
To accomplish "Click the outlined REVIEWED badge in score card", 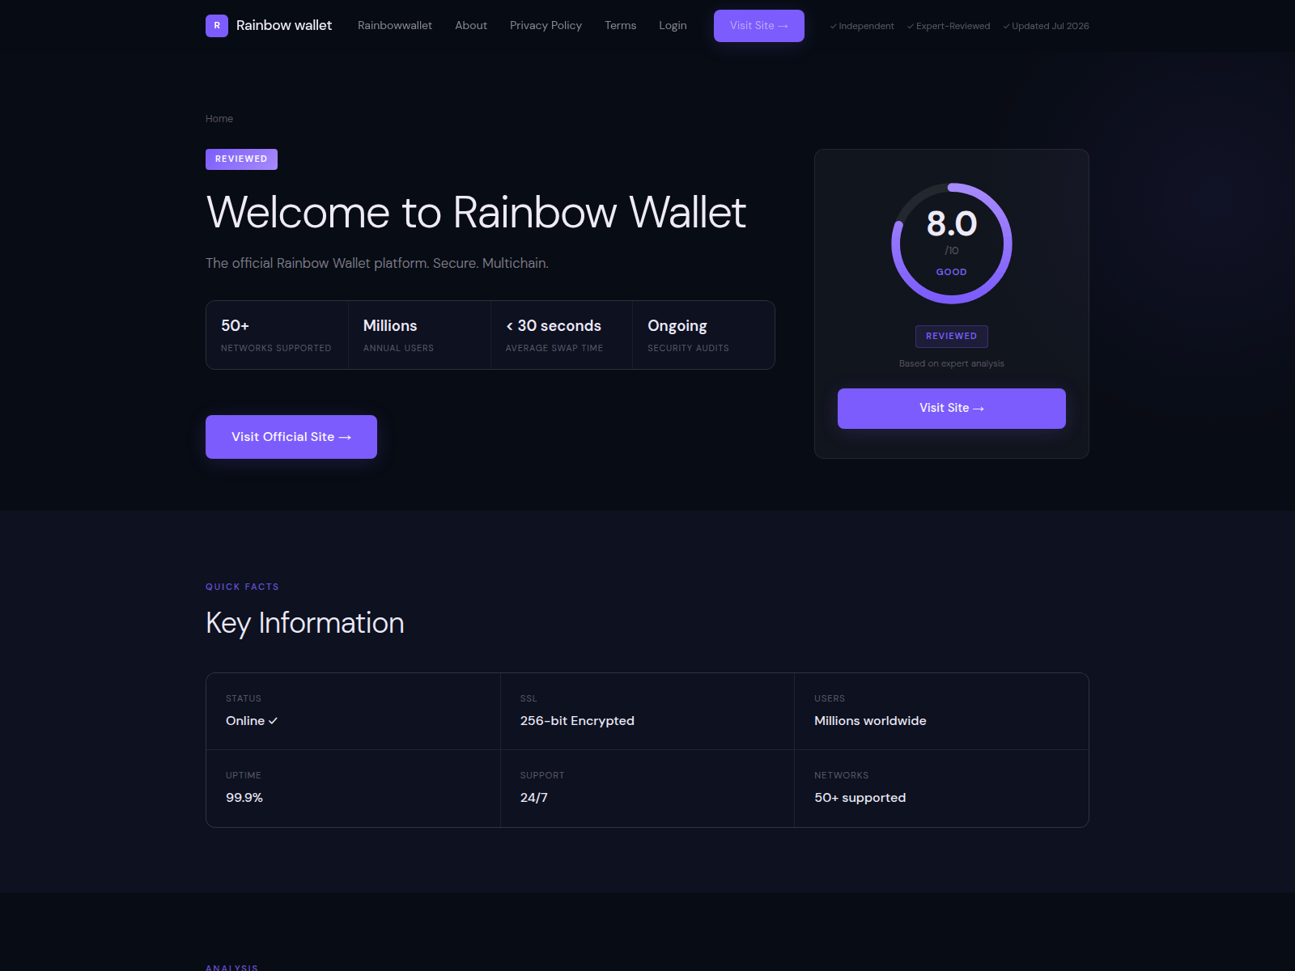I will pyautogui.click(x=952, y=337).
